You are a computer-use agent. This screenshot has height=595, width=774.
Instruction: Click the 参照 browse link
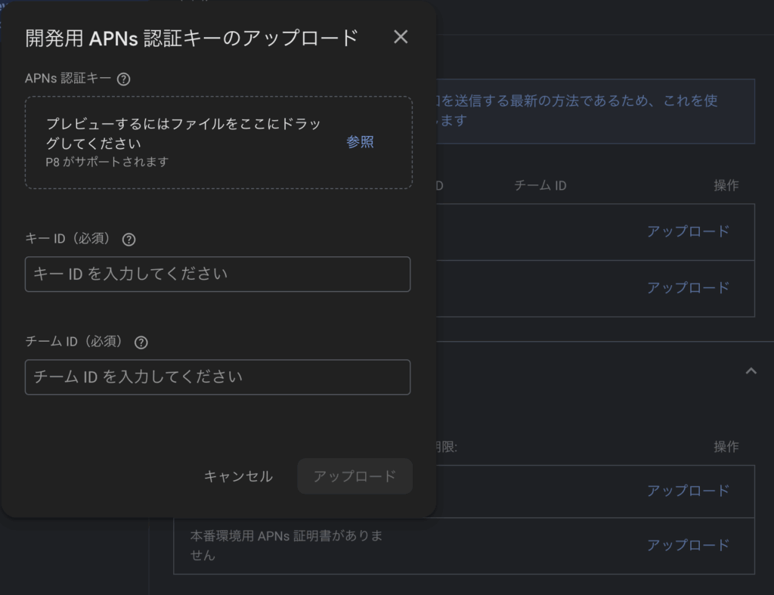click(360, 142)
